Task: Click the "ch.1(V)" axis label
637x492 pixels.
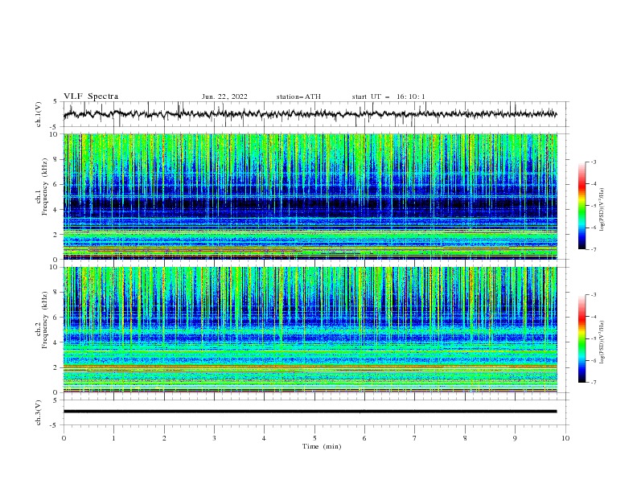Action: click(x=39, y=114)
